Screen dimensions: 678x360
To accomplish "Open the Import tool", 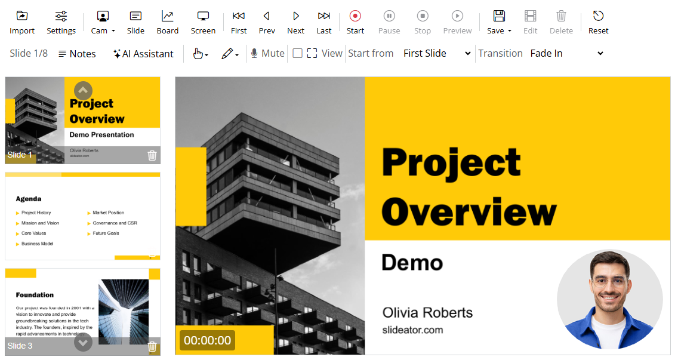I will (22, 23).
